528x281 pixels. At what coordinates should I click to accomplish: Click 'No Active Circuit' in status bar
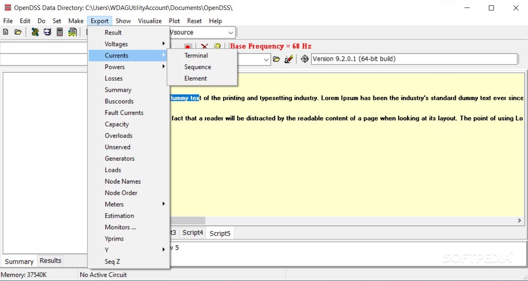pos(103,275)
